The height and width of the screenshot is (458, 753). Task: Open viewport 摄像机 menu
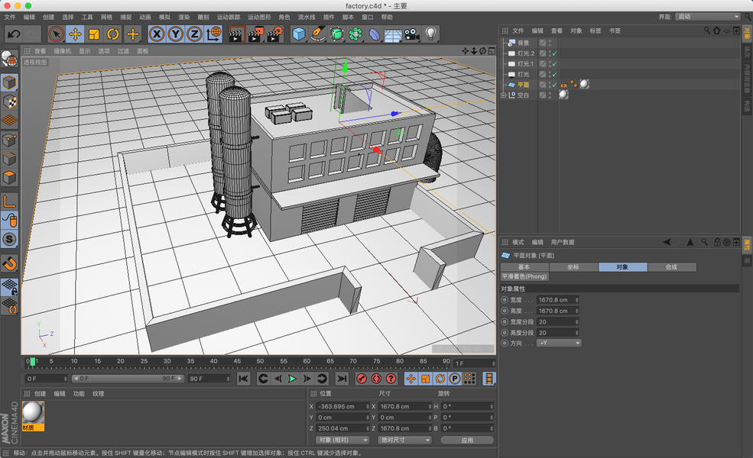(63, 51)
